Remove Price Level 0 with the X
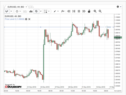 click(29, 19)
